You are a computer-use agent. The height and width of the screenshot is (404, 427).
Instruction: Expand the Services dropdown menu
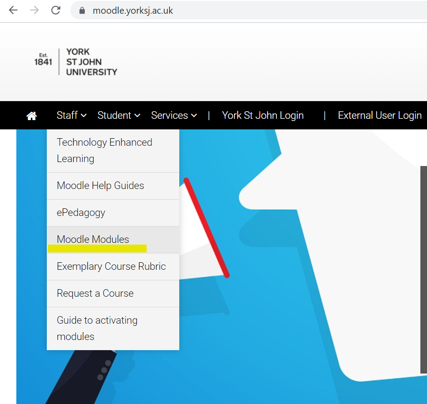(174, 115)
